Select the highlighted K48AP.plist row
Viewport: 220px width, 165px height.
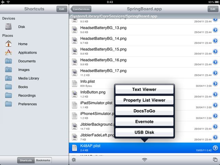pyautogui.click(x=144, y=148)
